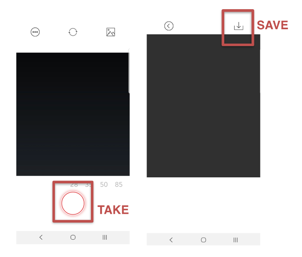Select the 28 focal length option
302x257 pixels.
[74, 185]
